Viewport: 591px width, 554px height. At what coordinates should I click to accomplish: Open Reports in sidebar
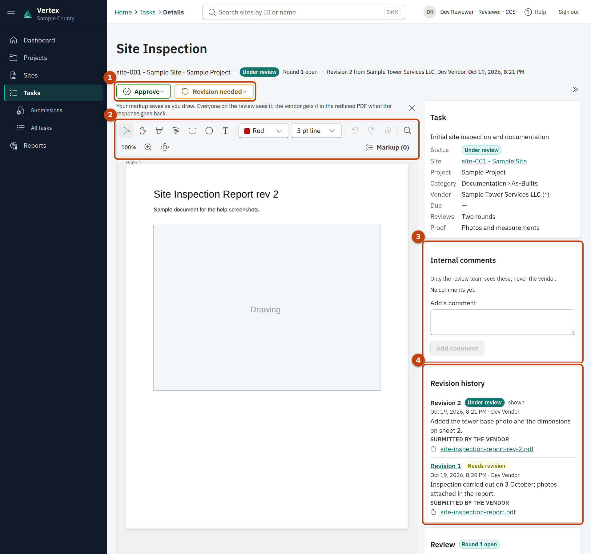point(54,146)
